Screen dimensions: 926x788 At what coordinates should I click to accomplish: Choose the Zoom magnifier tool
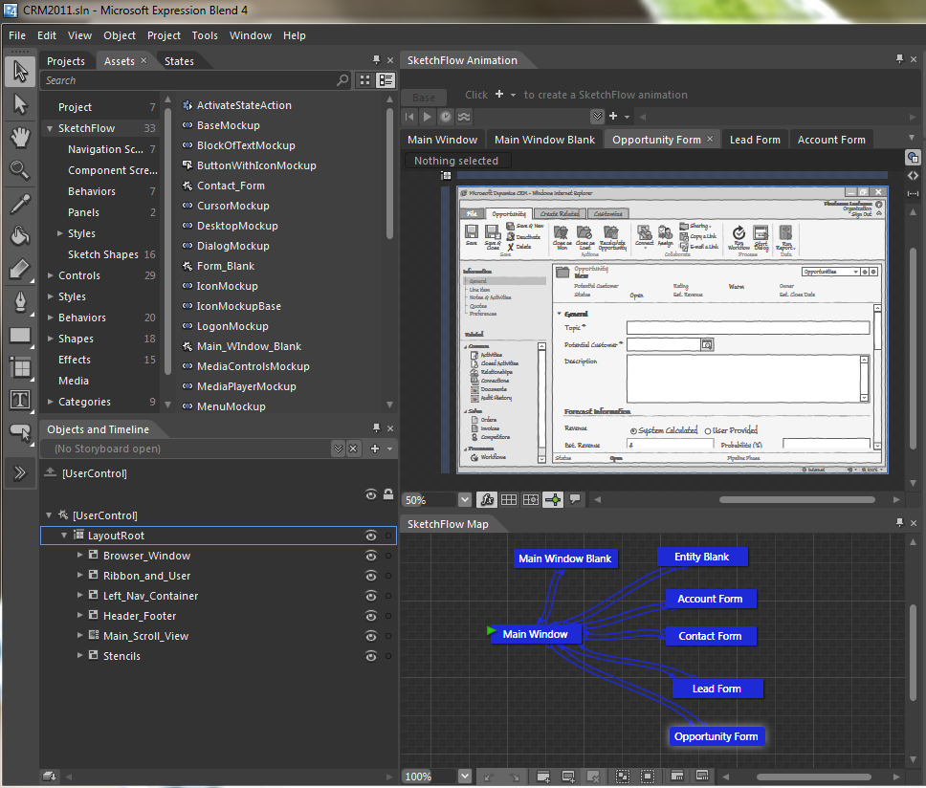point(20,170)
